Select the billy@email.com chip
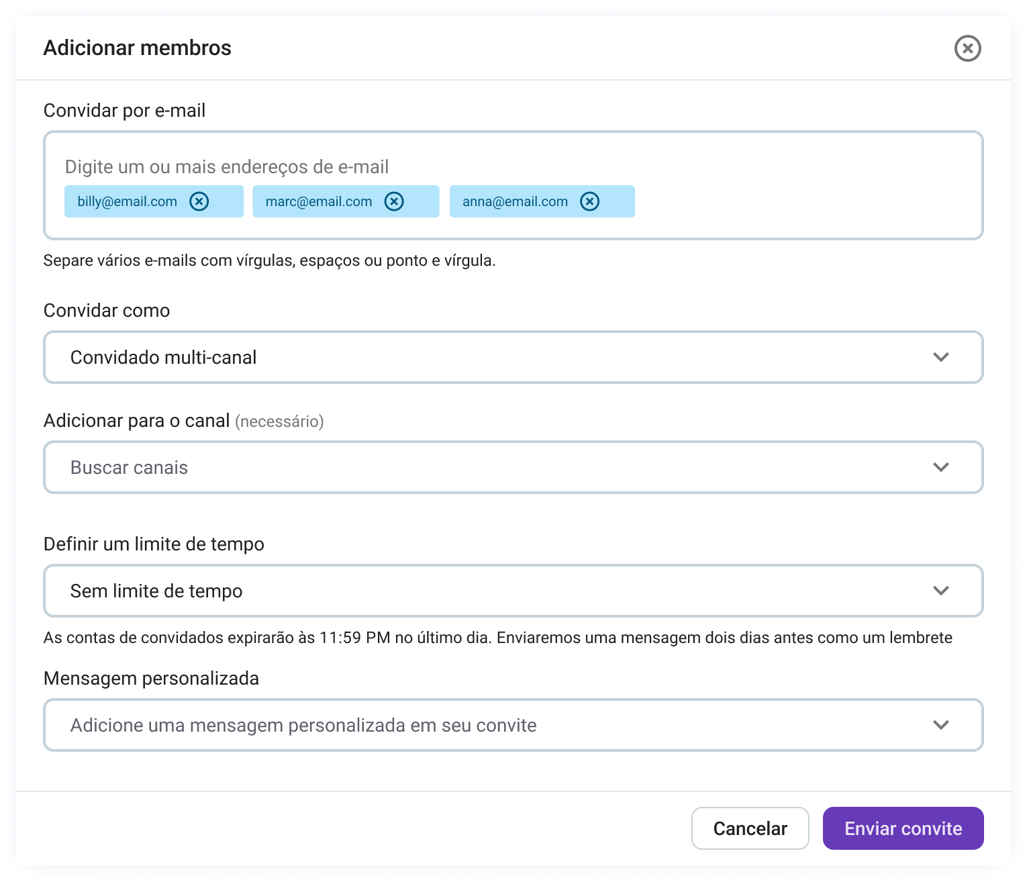 click(x=128, y=201)
